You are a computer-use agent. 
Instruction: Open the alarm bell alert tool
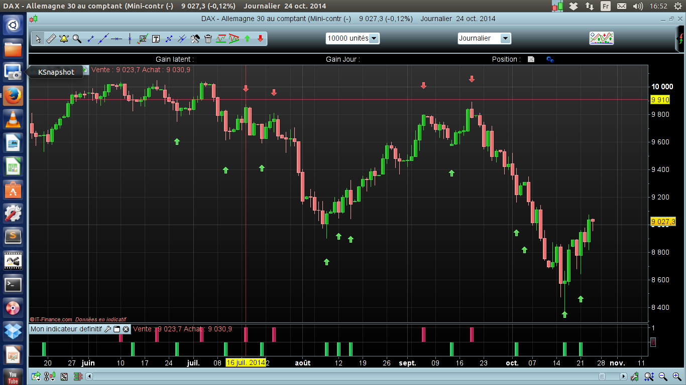[x=64, y=39]
